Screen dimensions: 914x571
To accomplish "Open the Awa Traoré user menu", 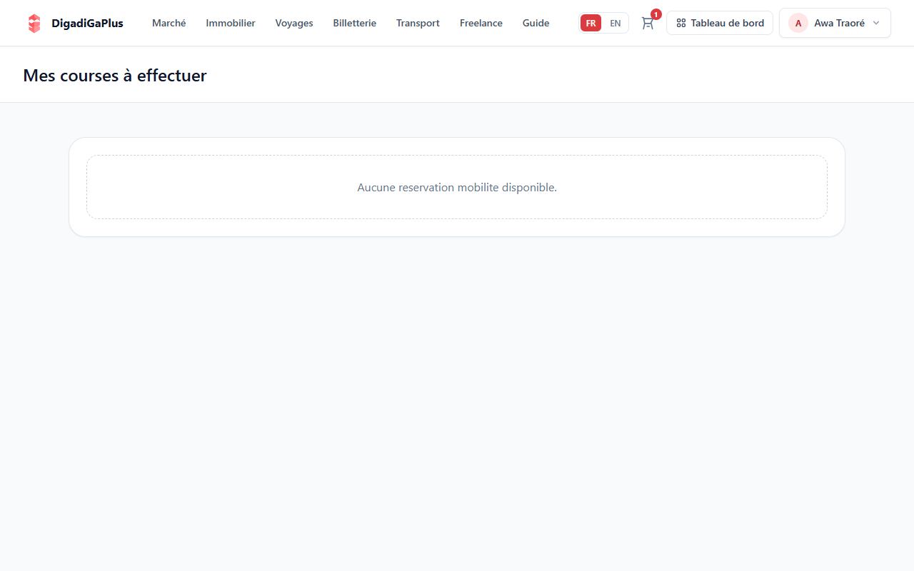I will tap(835, 23).
